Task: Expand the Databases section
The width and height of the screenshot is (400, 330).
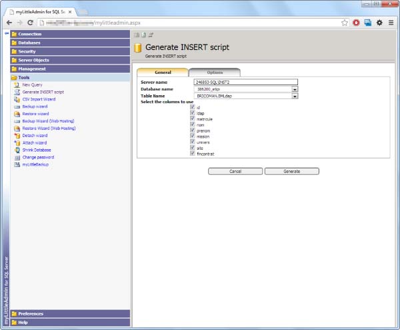Action: coord(70,43)
